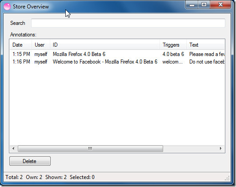Click the 'Mozilla Firefox 4.0 Beta 6' ID cell

[79, 54]
